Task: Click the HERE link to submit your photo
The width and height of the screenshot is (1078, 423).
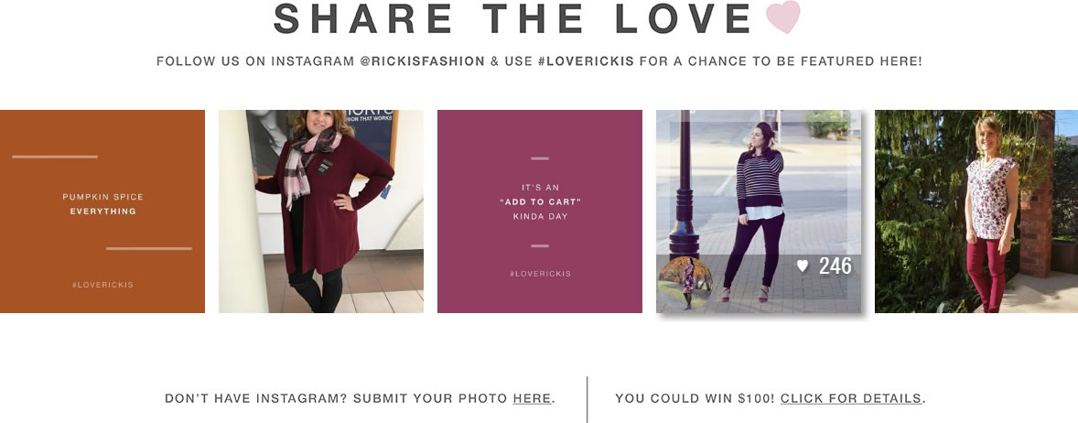Action: tap(532, 398)
